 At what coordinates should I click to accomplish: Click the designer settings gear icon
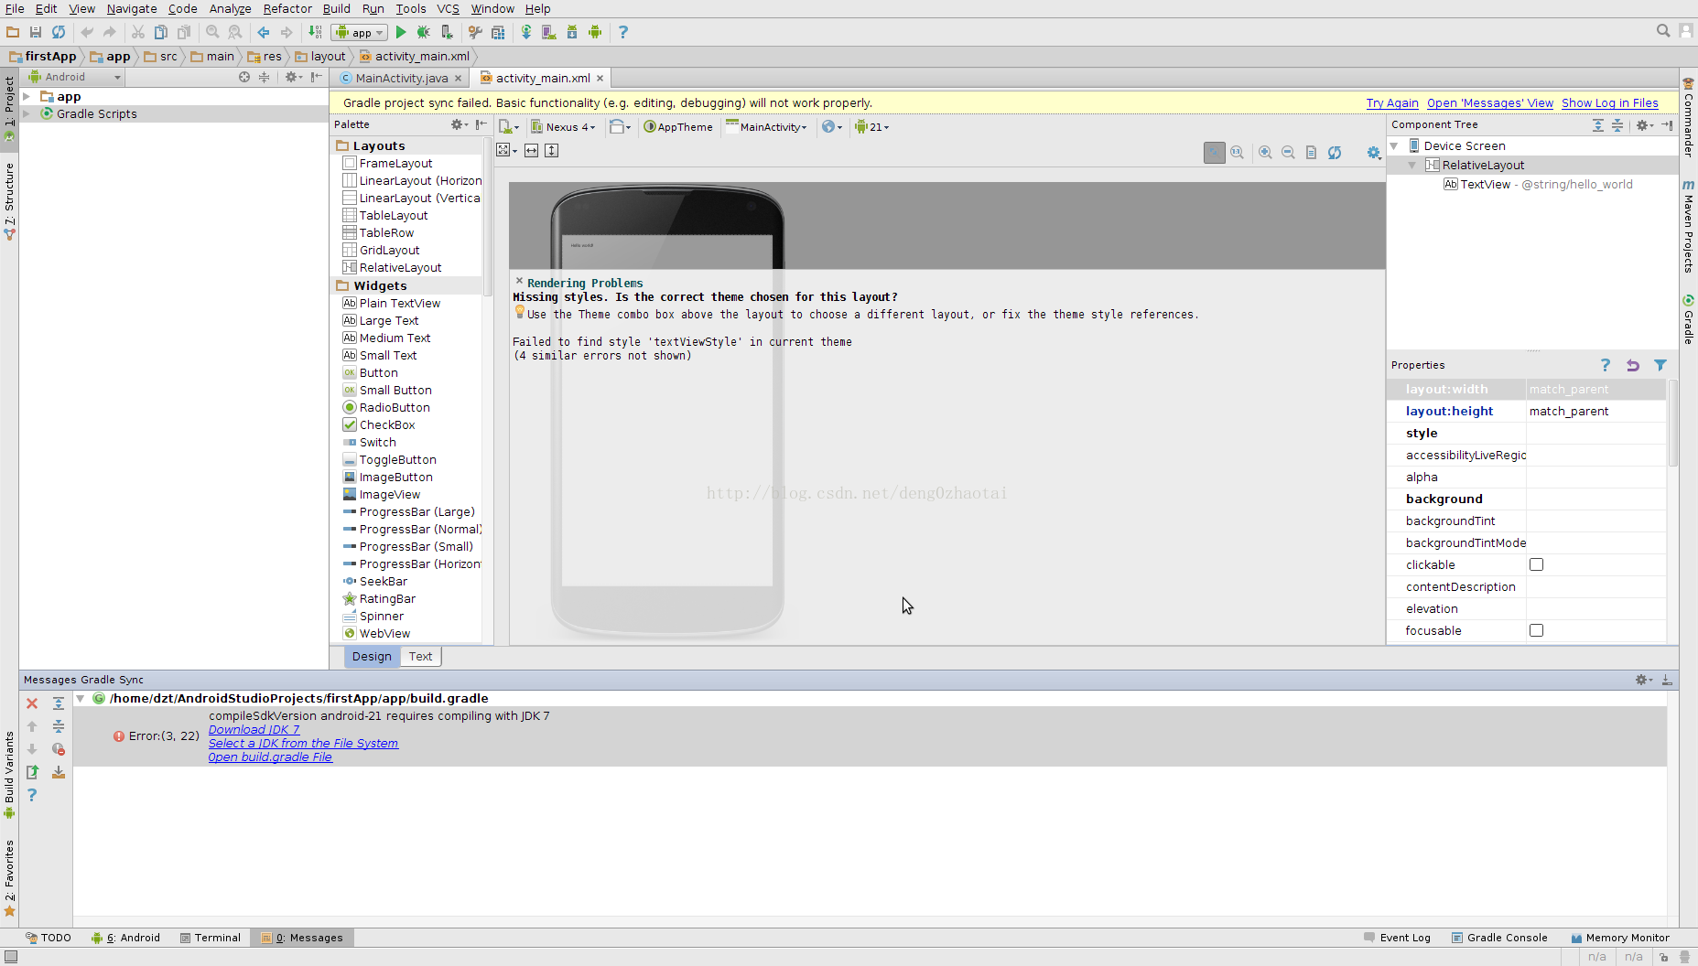click(1374, 153)
